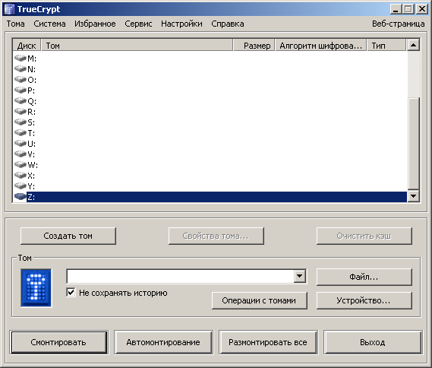Click the drive icon for Y:
The width and height of the screenshot is (432, 368).
tap(20, 186)
